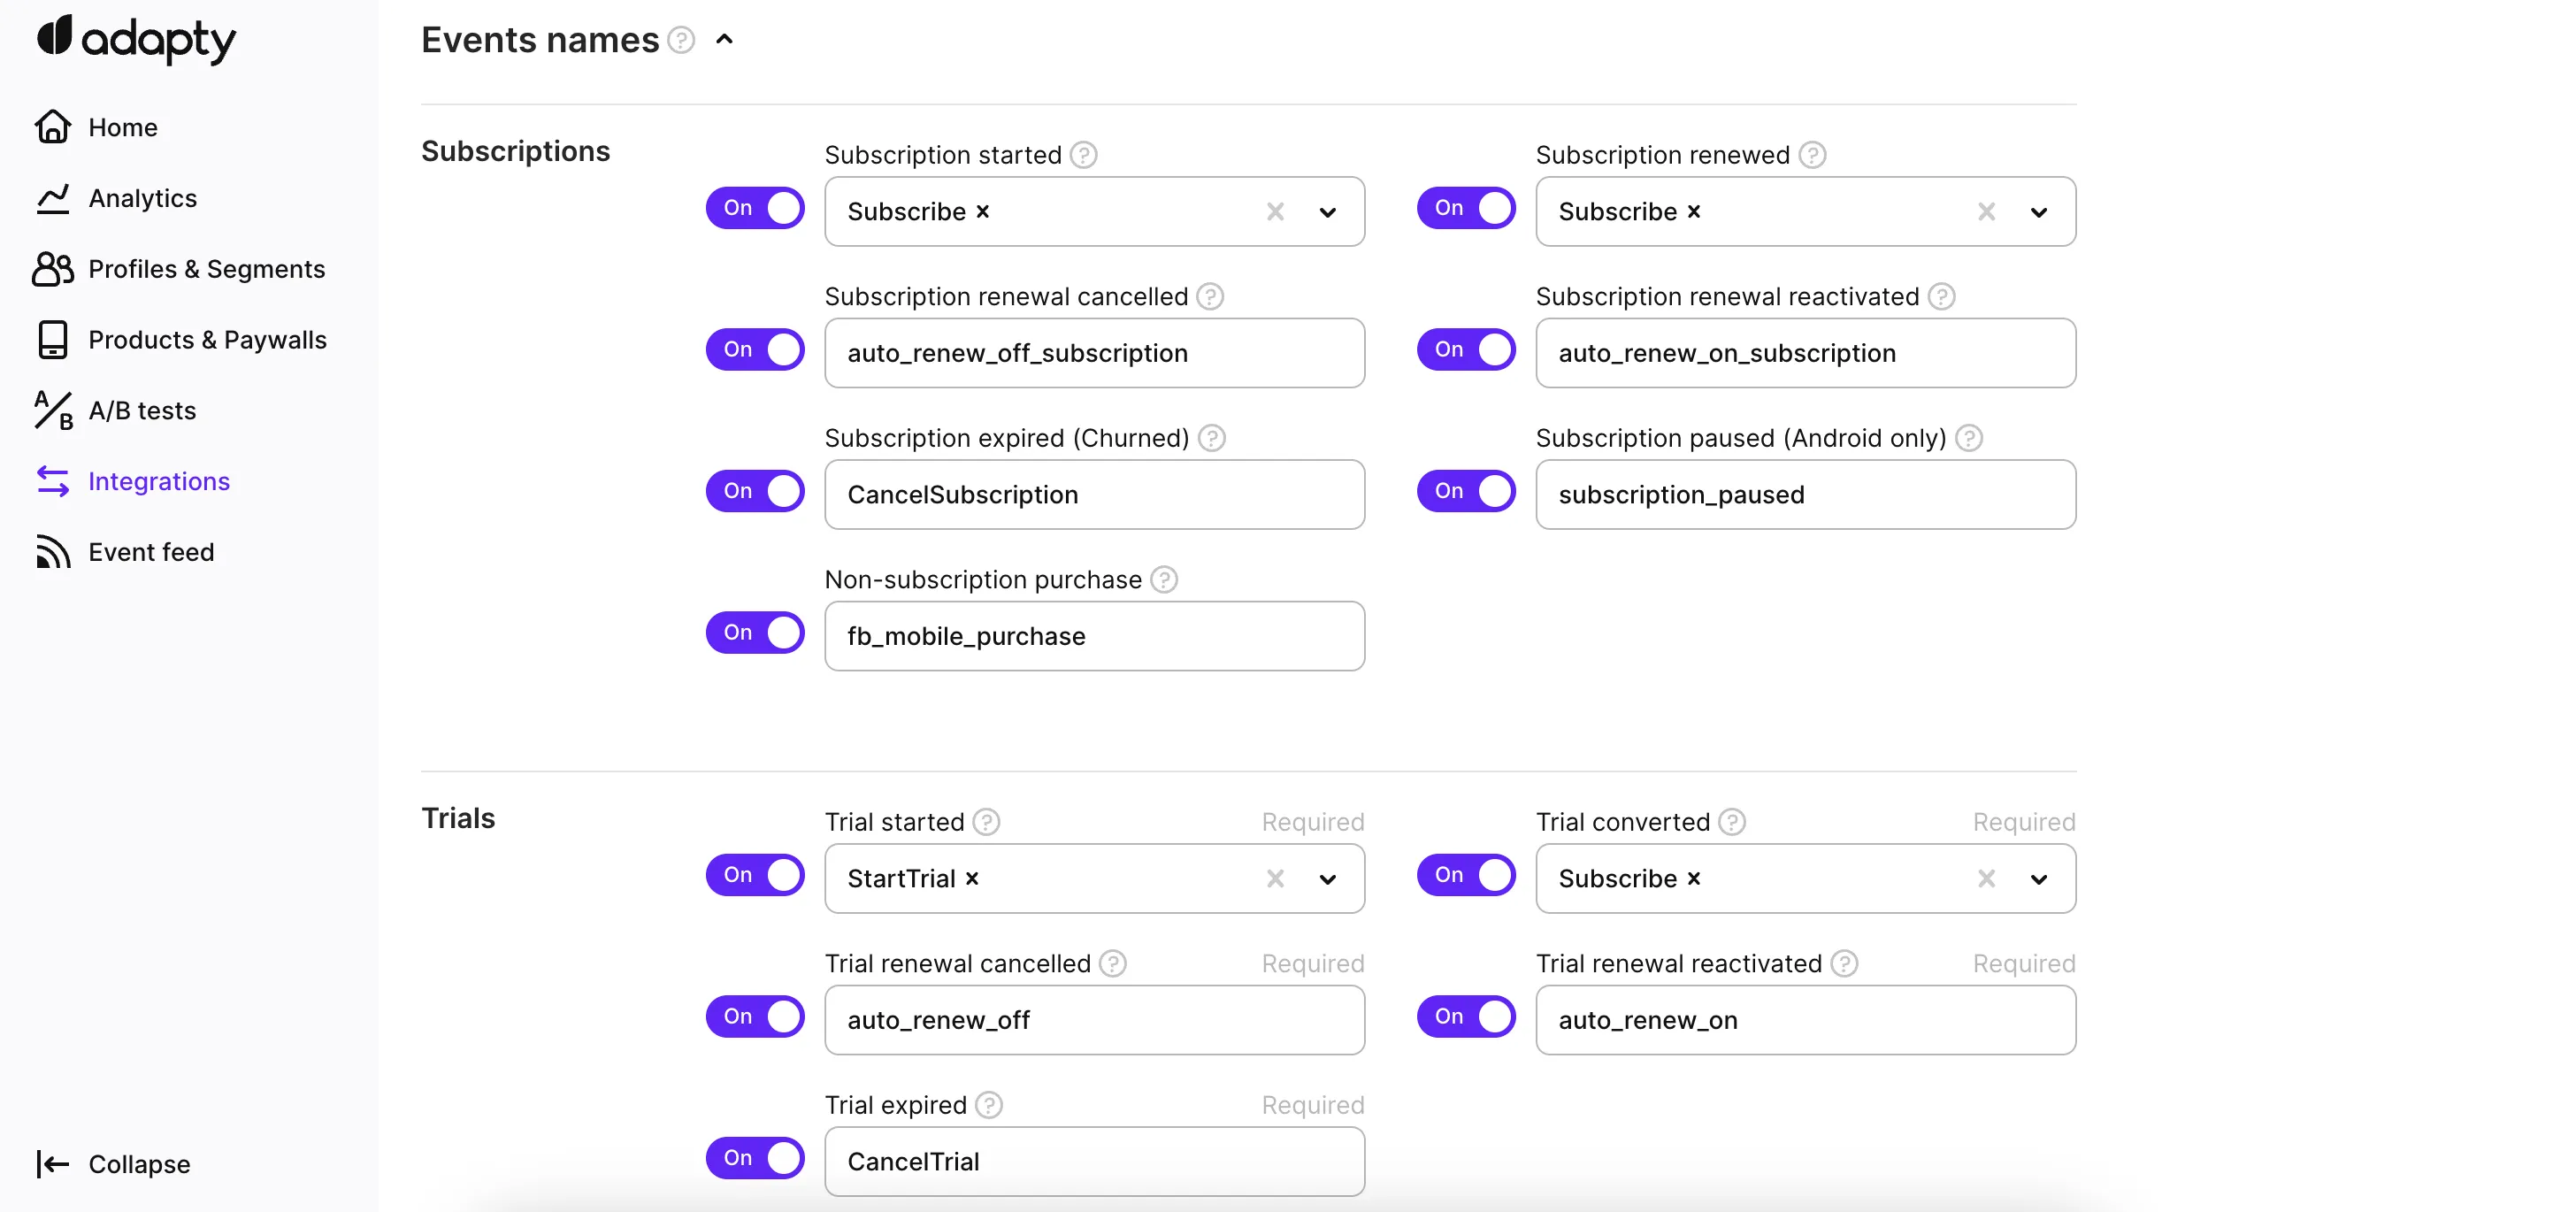Click the Adapty logo
This screenshot has height=1212, width=2576.
coord(136,39)
